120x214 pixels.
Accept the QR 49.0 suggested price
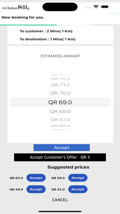pyautogui.click(x=36, y=189)
